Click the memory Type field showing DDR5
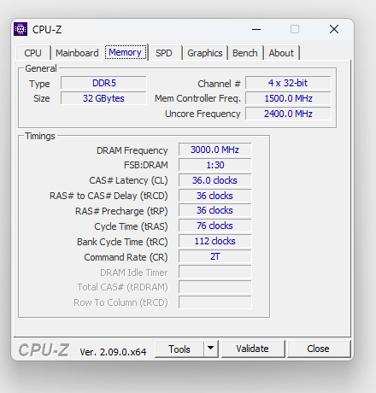Screen dimensions: 376x393 tap(103, 83)
